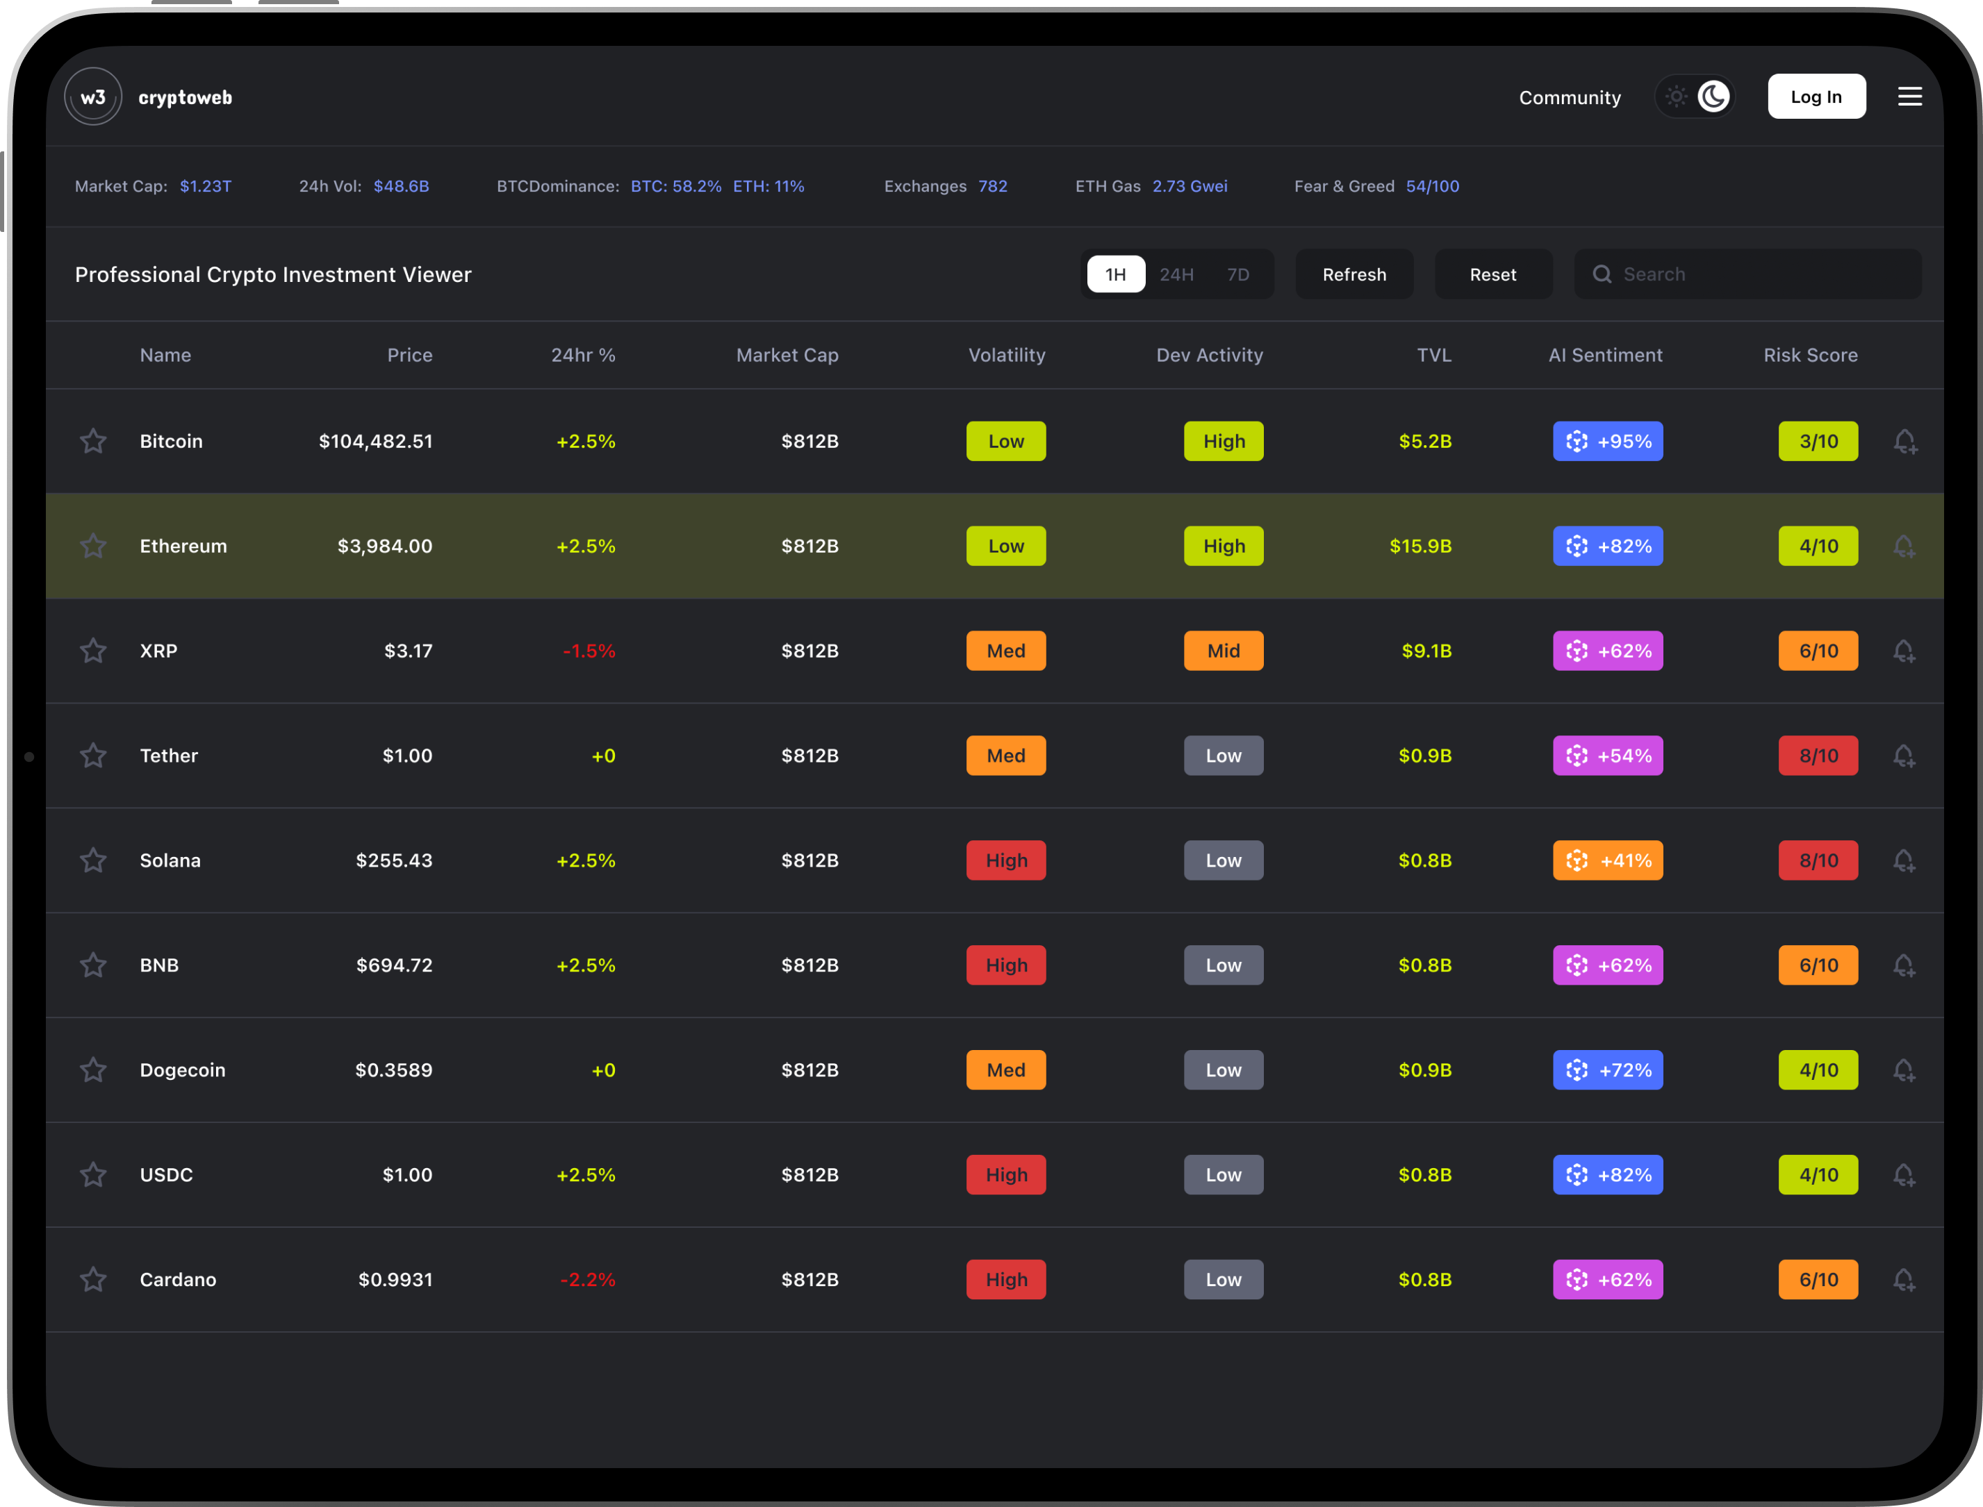Add XRP to favorites with star

pyautogui.click(x=93, y=651)
